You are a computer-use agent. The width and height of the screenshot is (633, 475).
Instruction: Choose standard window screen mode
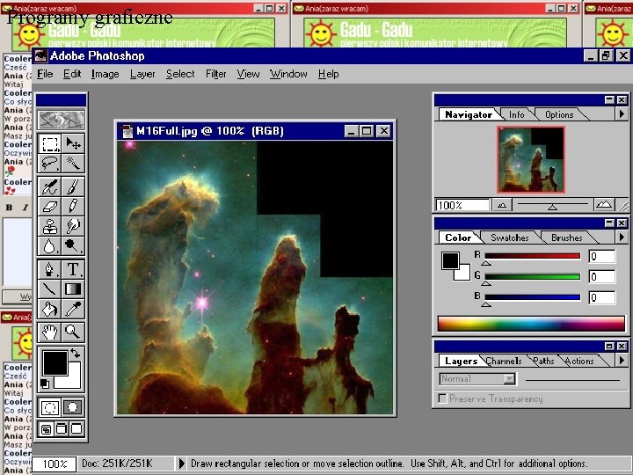pyautogui.click(x=46, y=429)
